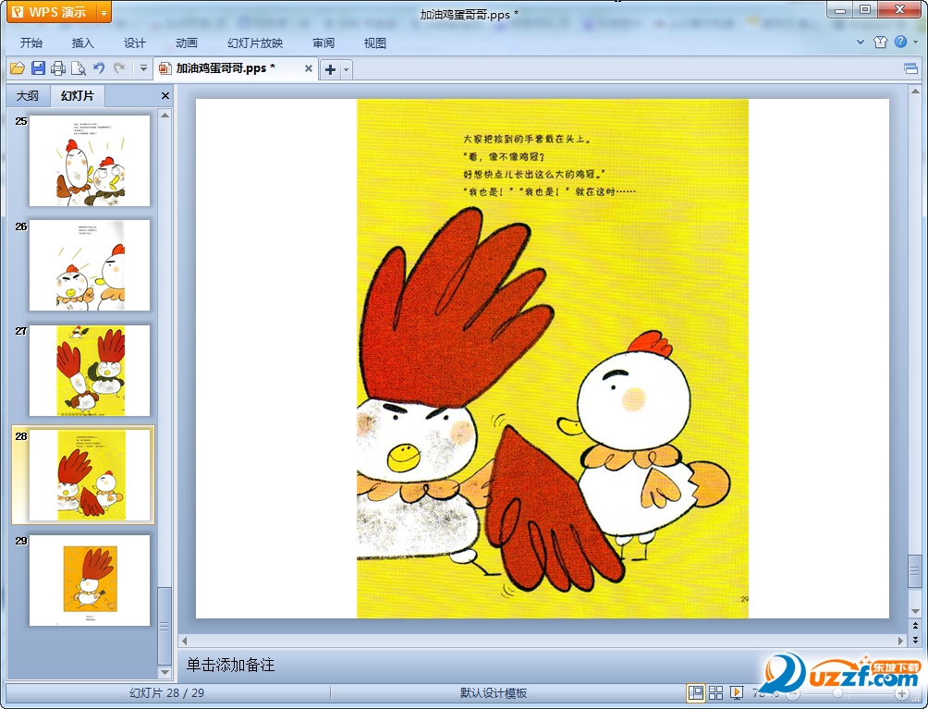Open the 插入 ribbon tab

83,43
